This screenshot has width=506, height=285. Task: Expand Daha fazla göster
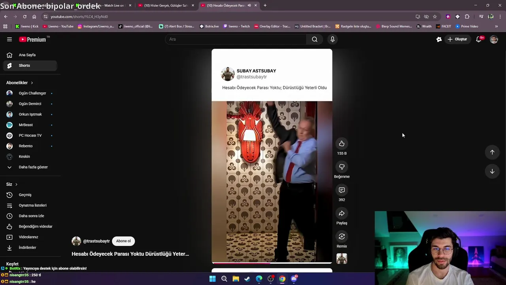click(x=30, y=167)
